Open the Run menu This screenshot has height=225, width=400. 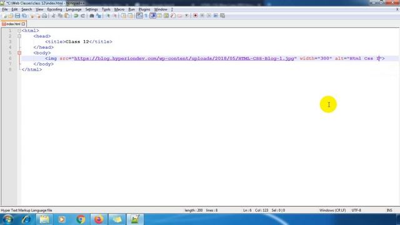[131, 9]
